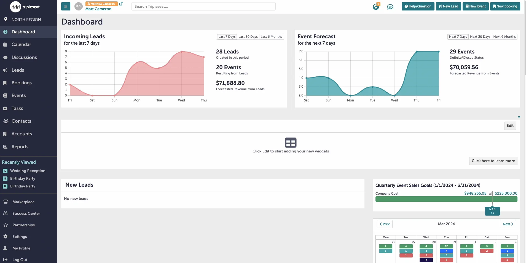Click the Calendar icon in the sidebar
The image size is (526, 263).
point(6,44)
